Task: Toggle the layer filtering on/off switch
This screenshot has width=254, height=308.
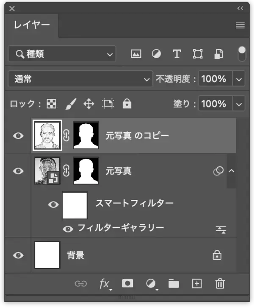Action: [242, 54]
